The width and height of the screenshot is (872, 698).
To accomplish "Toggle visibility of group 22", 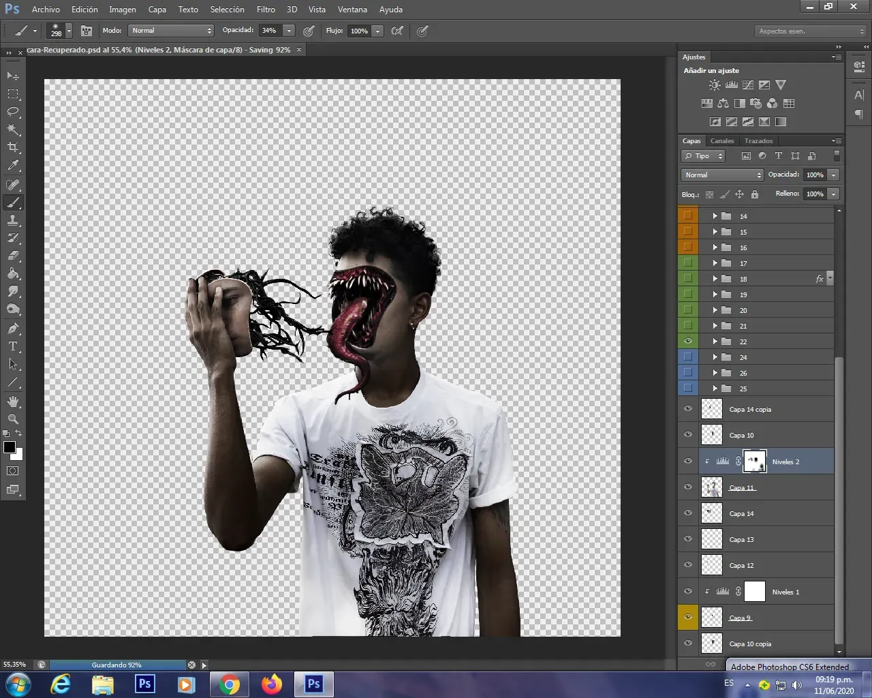I will [688, 342].
